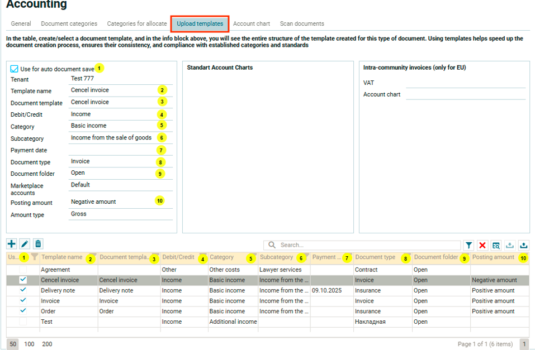Click the add new template plus icon
The width and height of the screenshot is (535, 350).
12,244
